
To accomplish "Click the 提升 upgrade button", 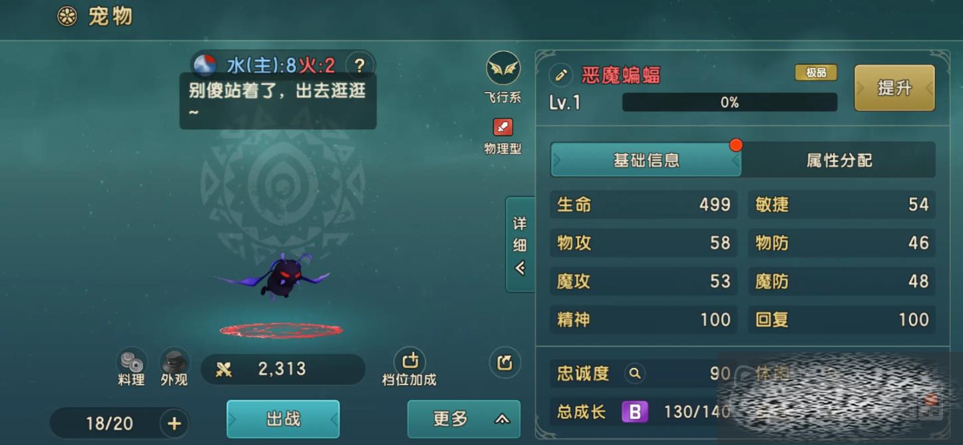I will click(894, 88).
